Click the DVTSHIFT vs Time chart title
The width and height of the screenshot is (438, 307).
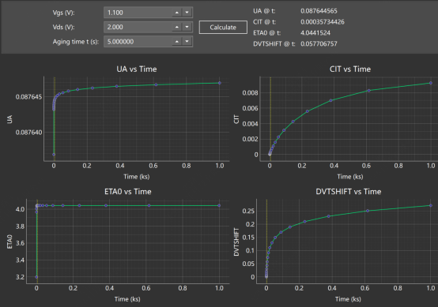click(349, 192)
